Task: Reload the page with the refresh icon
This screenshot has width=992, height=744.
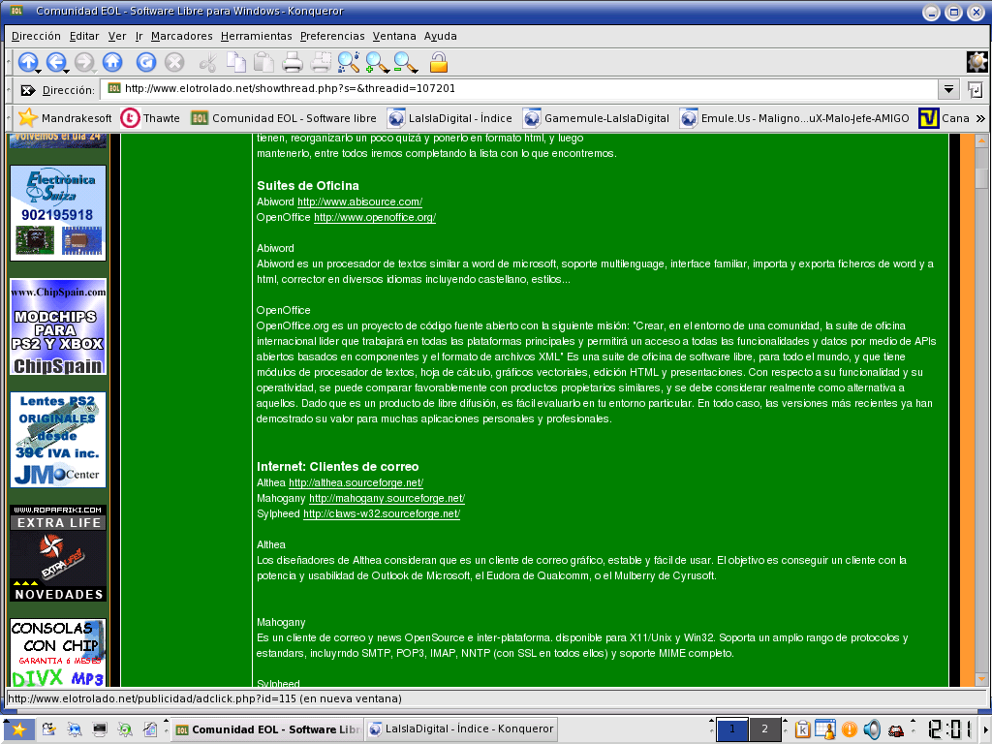Action: click(146, 61)
